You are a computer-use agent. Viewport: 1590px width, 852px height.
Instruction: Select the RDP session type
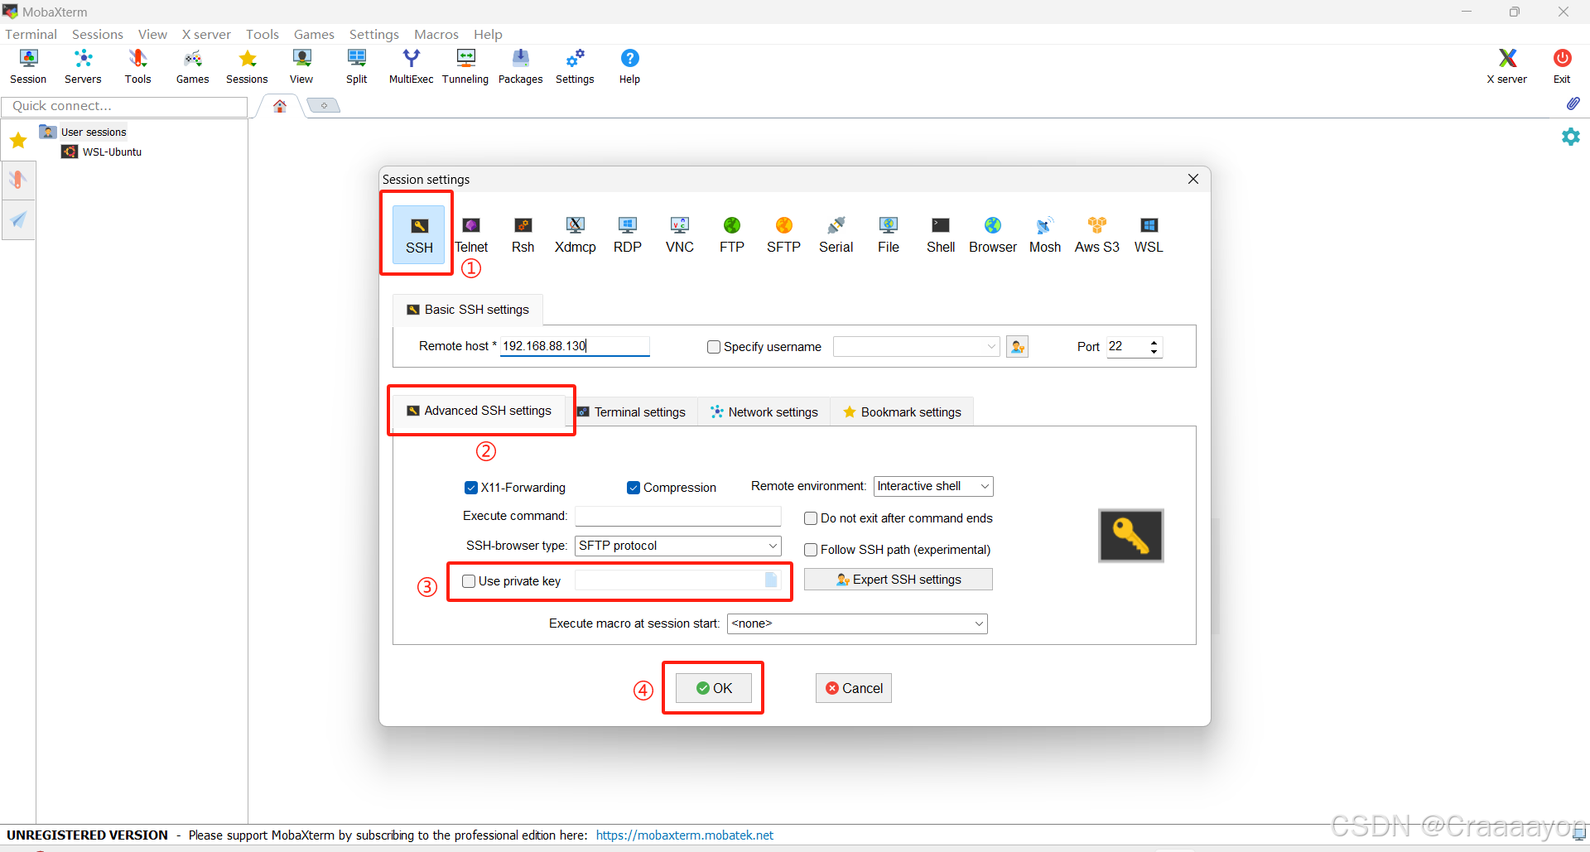click(x=627, y=234)
